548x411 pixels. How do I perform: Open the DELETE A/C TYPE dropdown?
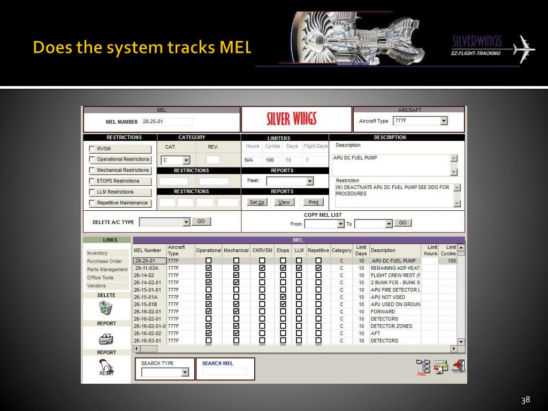coord(186,222)
